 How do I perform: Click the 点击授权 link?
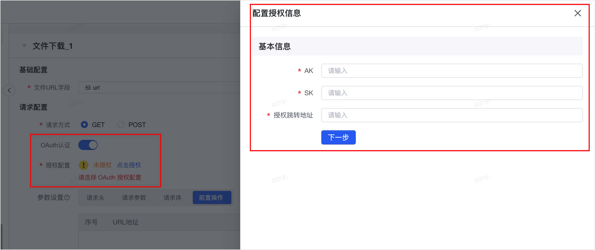coord(129,165)
